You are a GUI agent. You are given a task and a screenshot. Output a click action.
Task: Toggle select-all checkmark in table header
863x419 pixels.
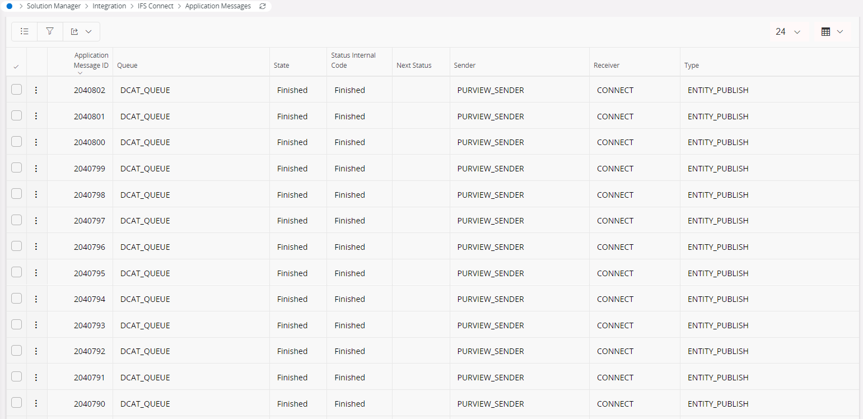coord(16,67)
